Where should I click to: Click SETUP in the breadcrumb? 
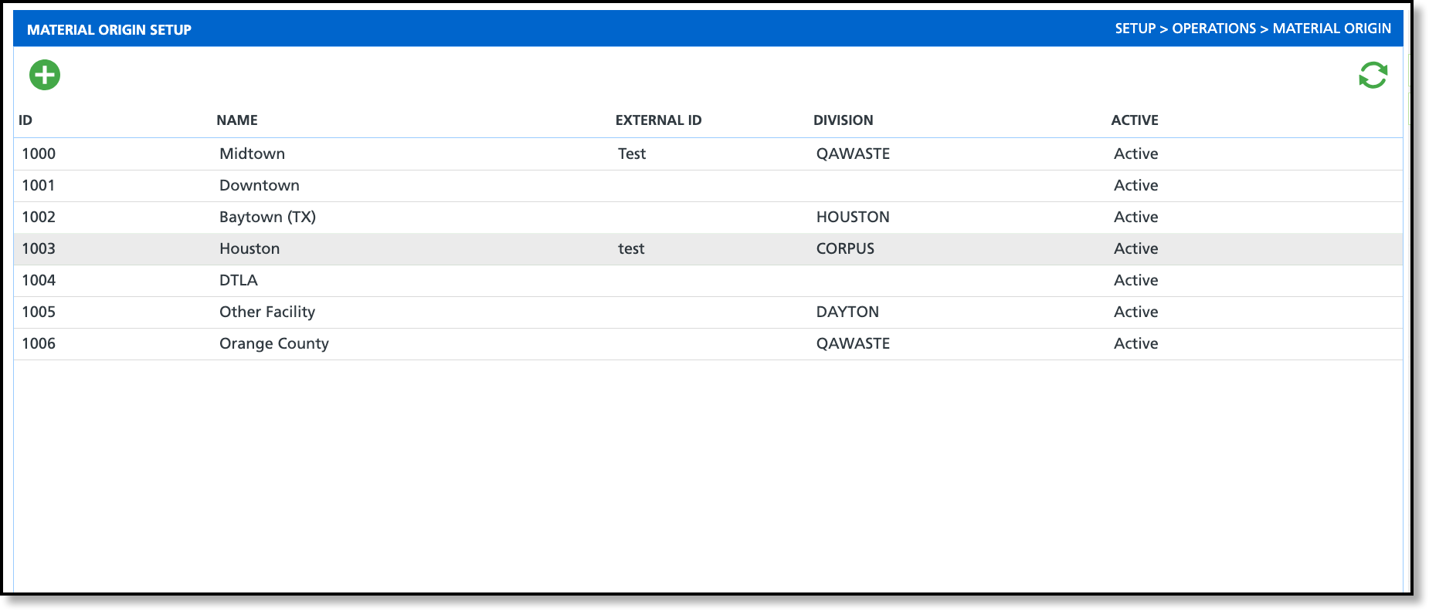(1135, 29)
